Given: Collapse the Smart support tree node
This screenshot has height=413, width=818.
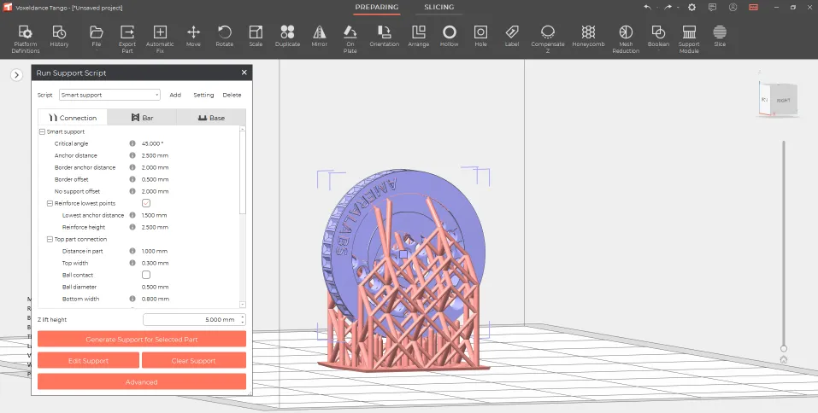Looking at the screenshot, I should point(42,131).
